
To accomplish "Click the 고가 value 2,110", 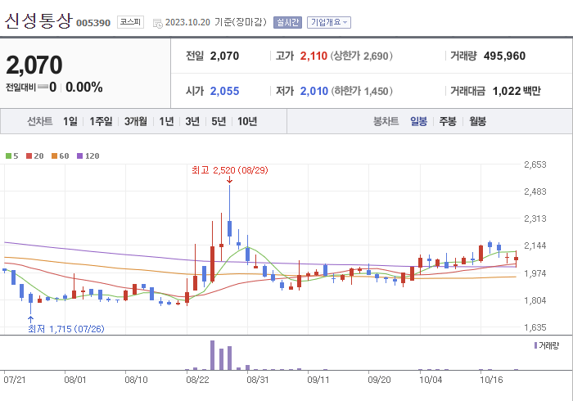I will click(x=314, y=56).
